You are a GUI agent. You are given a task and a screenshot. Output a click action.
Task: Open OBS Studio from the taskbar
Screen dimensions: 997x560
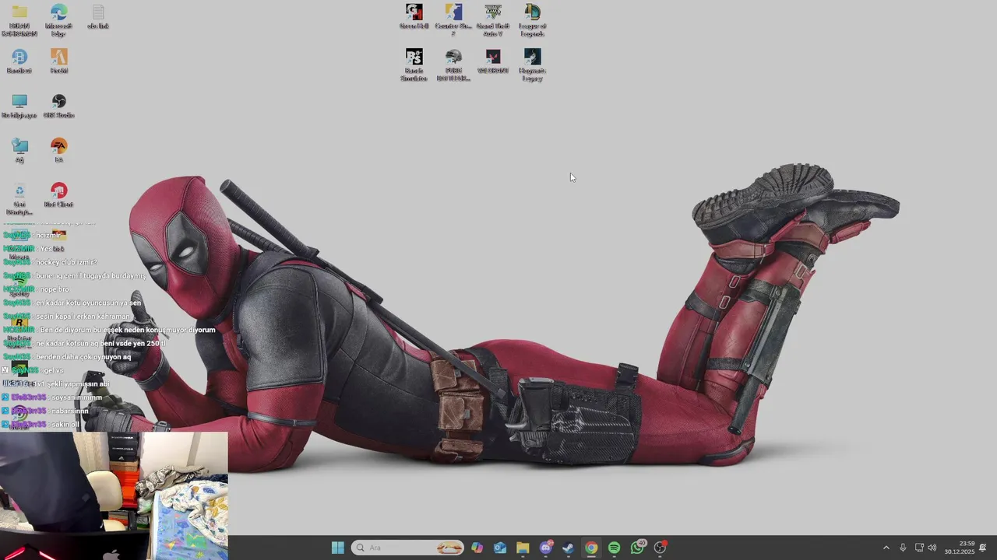(x=661, y=548)
